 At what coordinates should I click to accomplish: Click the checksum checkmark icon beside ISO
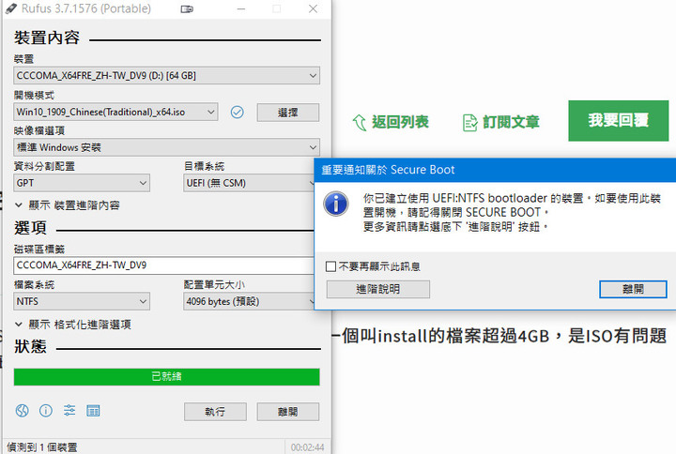[238, 113]
